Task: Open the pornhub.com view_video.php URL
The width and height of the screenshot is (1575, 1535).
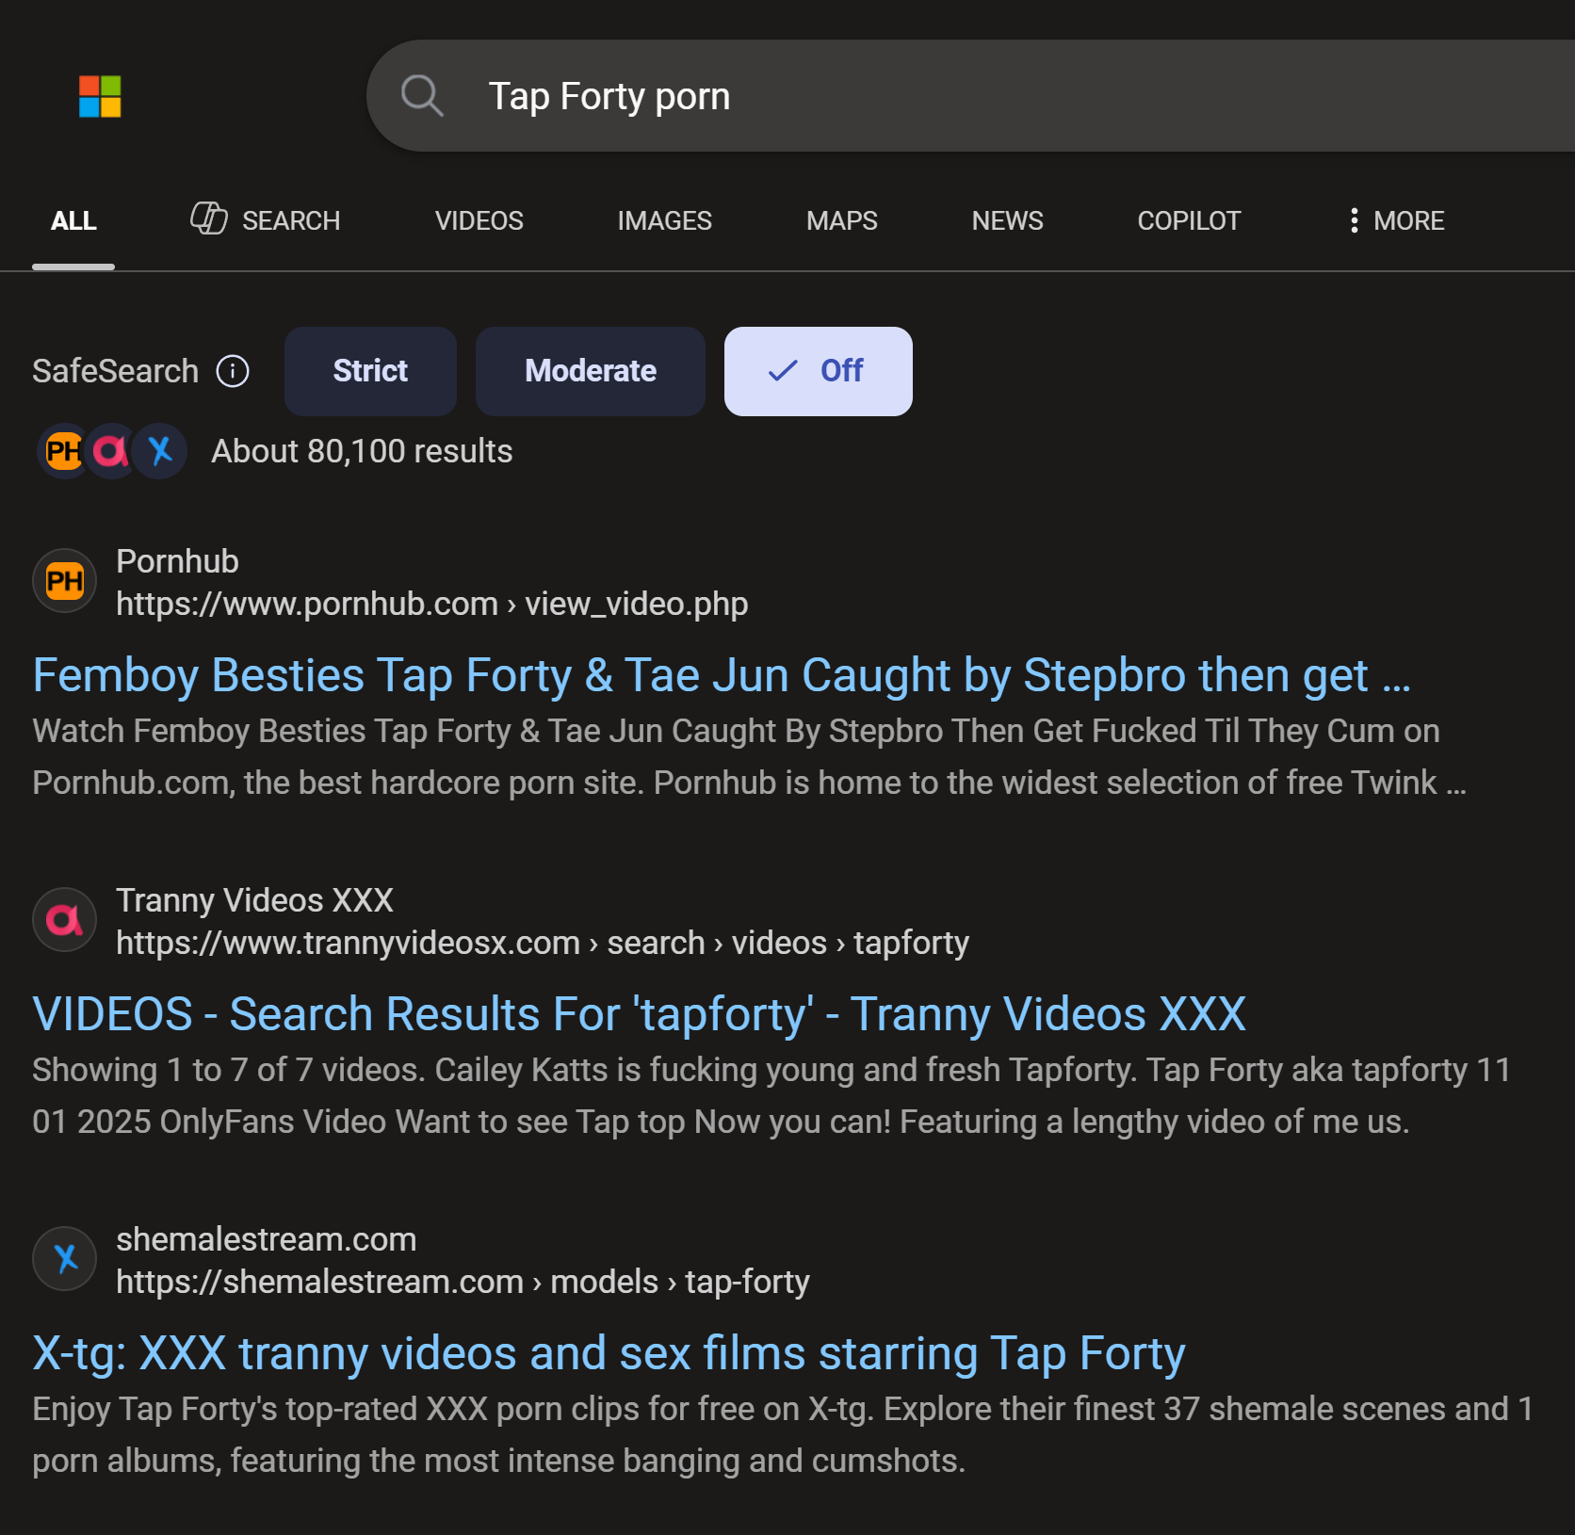Action: click(432, 604)
